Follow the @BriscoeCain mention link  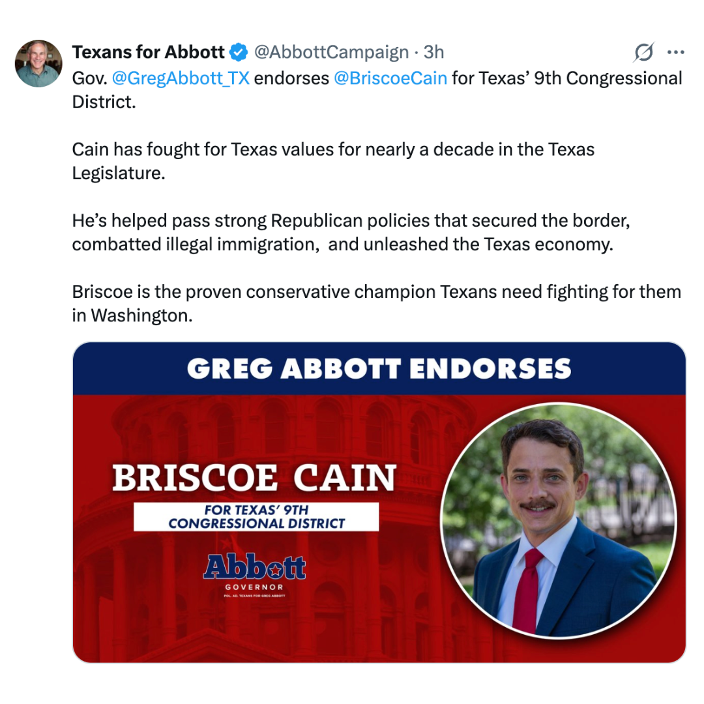pyautogui.click(x=390, y=78)
